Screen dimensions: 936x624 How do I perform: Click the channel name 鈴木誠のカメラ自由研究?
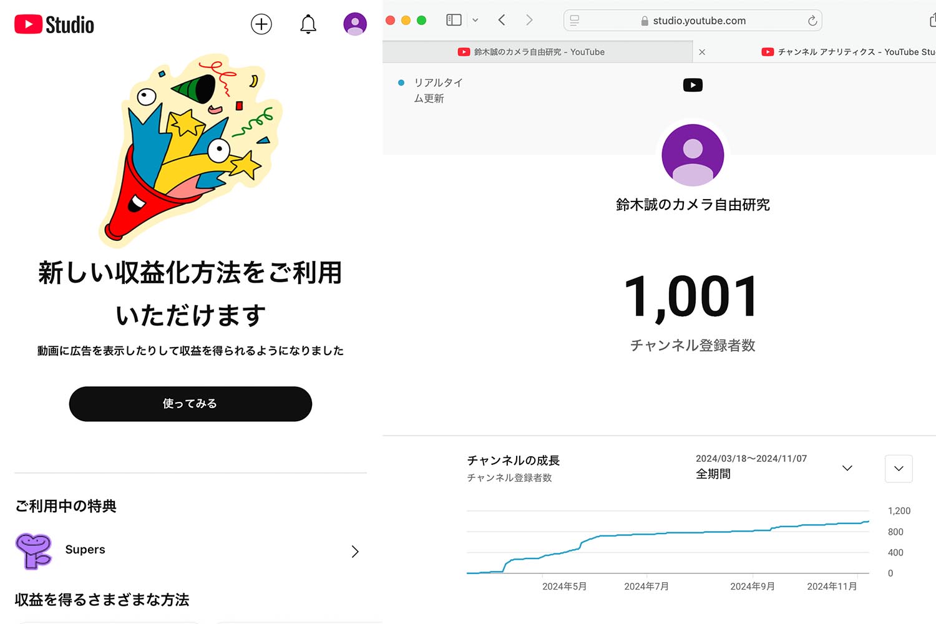693,205
